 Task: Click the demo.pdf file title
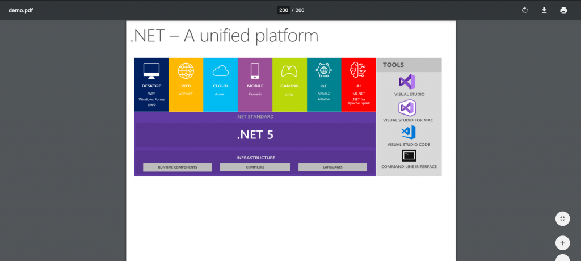pyautogui.click(x=21, y=10)
